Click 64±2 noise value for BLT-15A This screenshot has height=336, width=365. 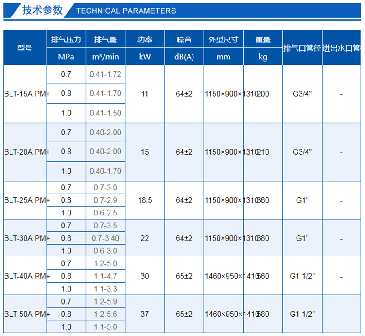tap(184, 94)
